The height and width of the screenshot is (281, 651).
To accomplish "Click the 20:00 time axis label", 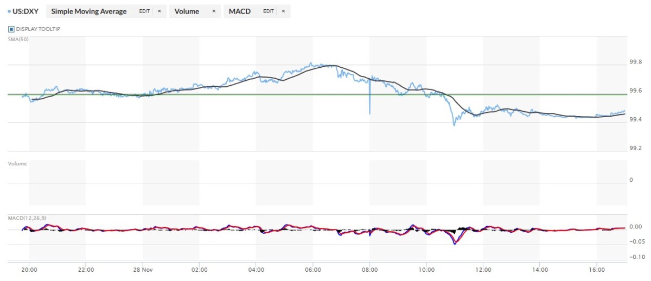I will (29, 269).
